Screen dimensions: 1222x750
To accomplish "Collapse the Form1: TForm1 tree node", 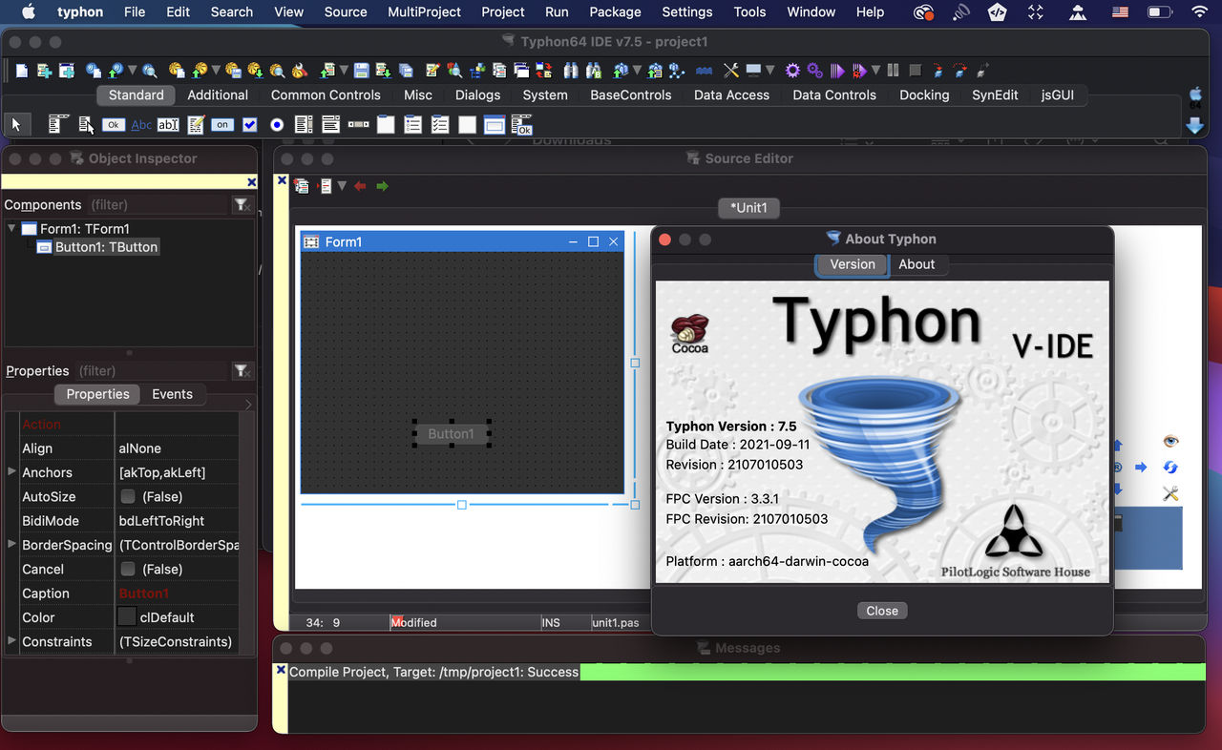I will pyautogui.click(x=11, y=228).
